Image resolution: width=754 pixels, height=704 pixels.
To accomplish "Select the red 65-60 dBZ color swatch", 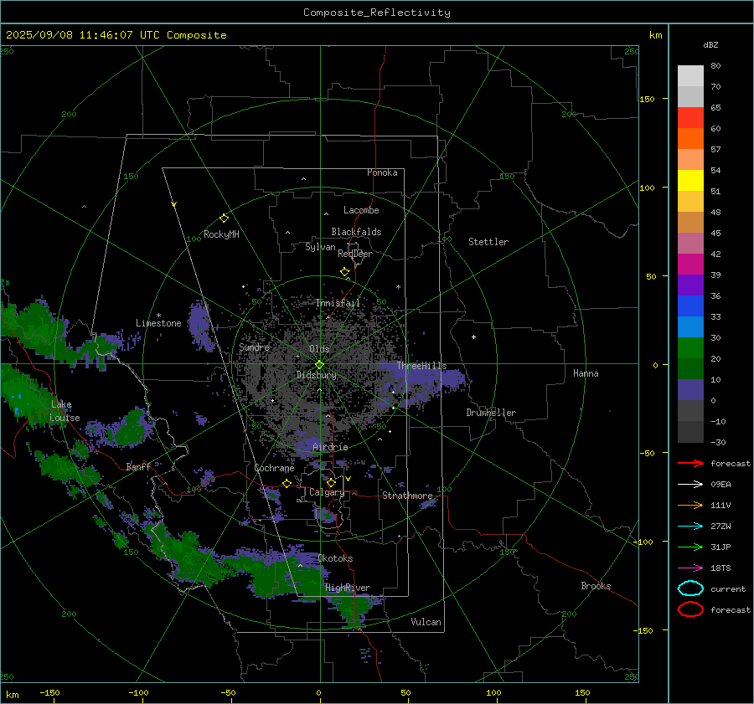I will coord(690,118).
